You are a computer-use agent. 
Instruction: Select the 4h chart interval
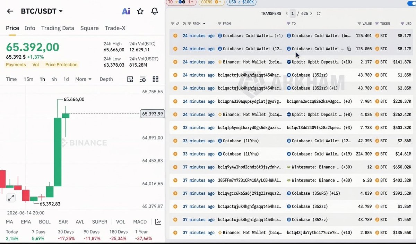click(x=54, y=79)
